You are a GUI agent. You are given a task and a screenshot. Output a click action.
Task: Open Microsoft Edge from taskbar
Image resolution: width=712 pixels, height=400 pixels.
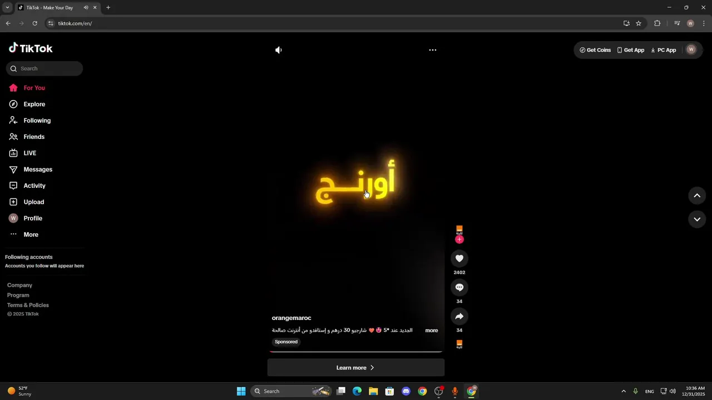357,391
